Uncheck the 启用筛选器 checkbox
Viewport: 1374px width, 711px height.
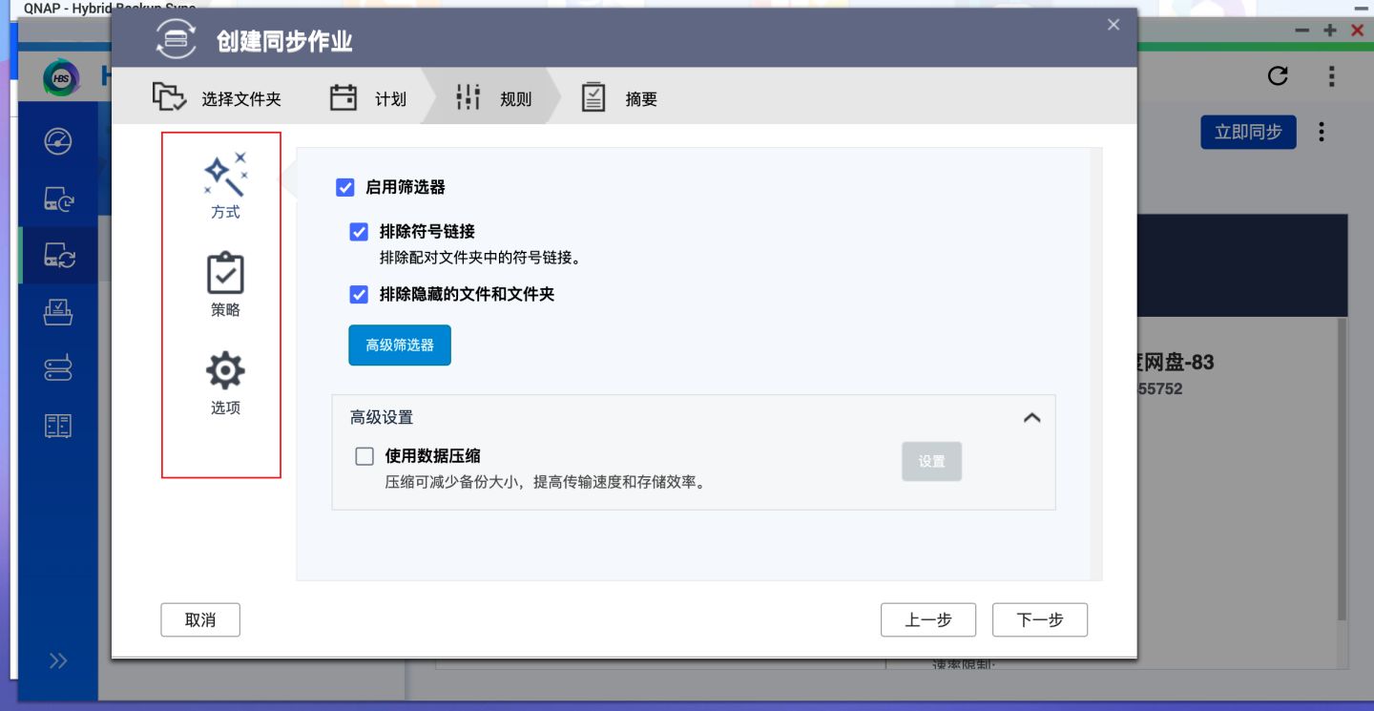pos(345,188)
